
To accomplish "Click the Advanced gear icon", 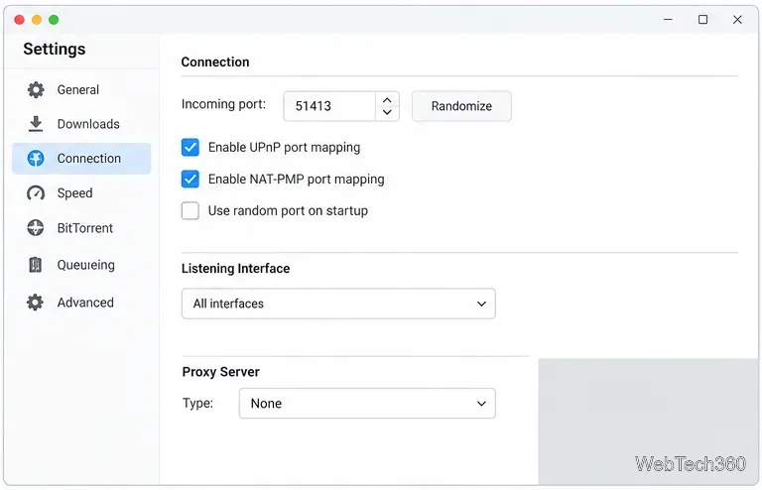I will (35, 303).
